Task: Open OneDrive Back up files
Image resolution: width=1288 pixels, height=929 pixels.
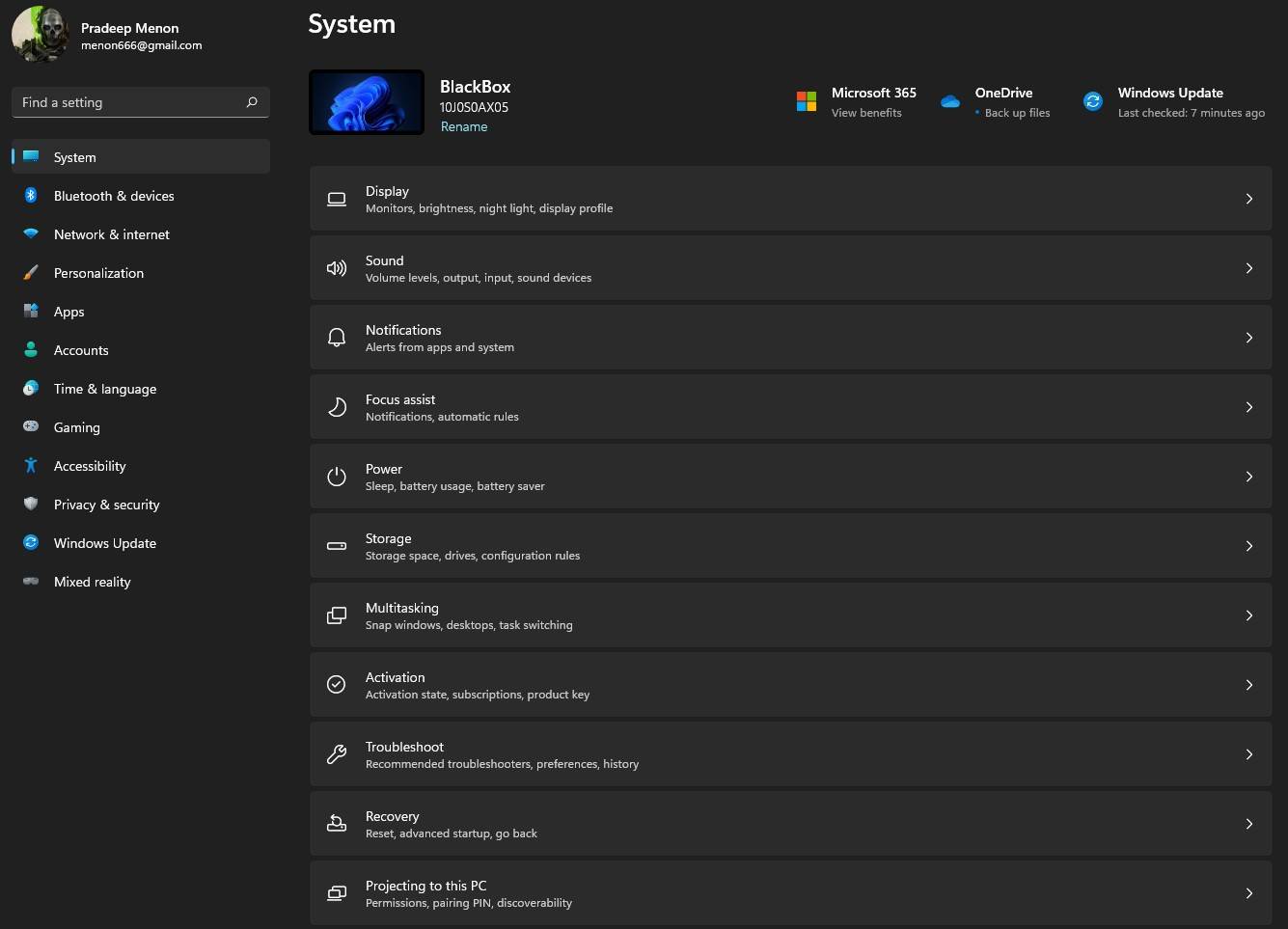Action: point(1017,113)
